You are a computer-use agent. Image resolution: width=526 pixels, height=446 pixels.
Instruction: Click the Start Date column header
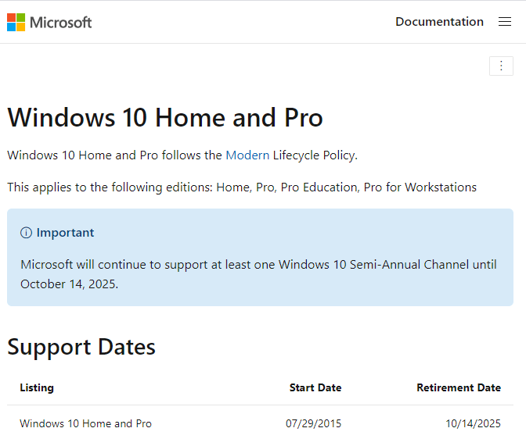(x=315, y=387)
